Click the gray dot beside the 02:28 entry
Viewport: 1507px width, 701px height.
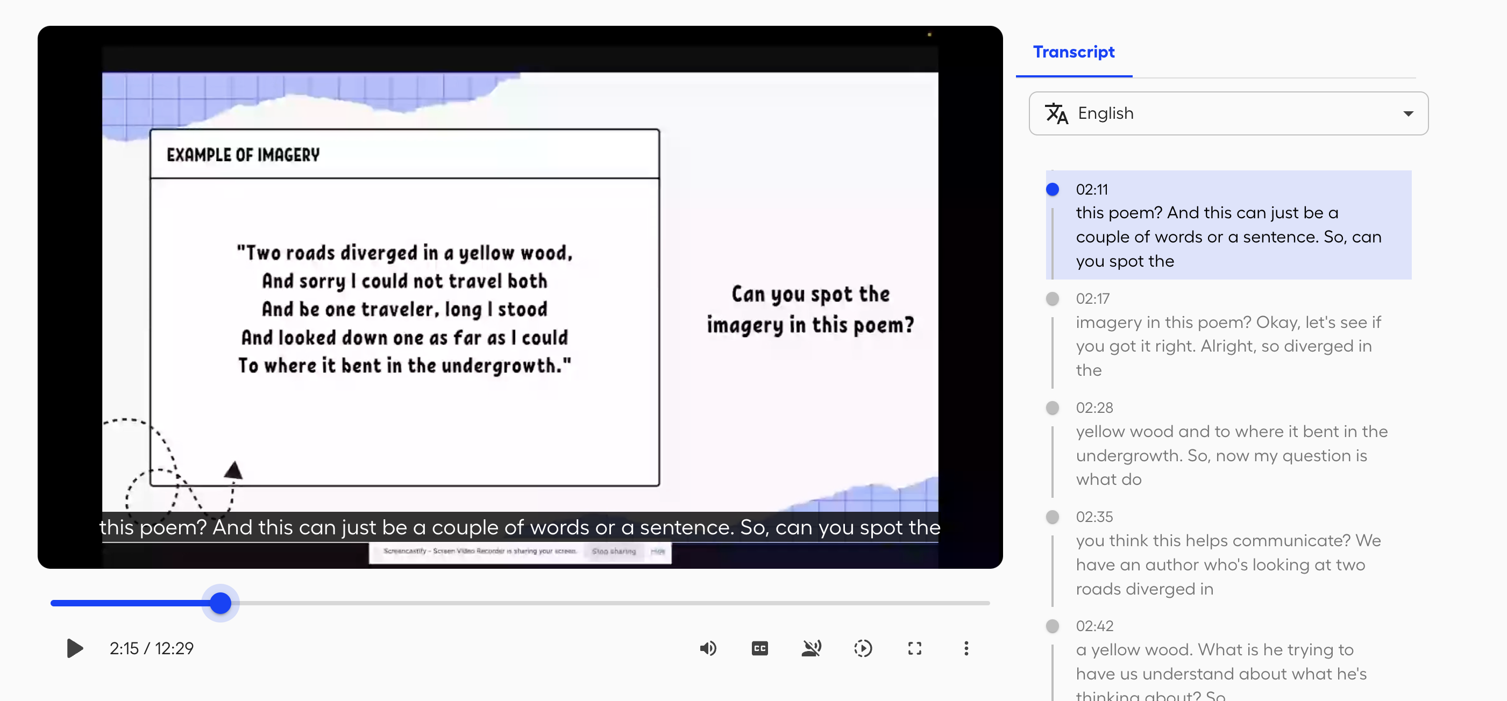point(1053,407)
